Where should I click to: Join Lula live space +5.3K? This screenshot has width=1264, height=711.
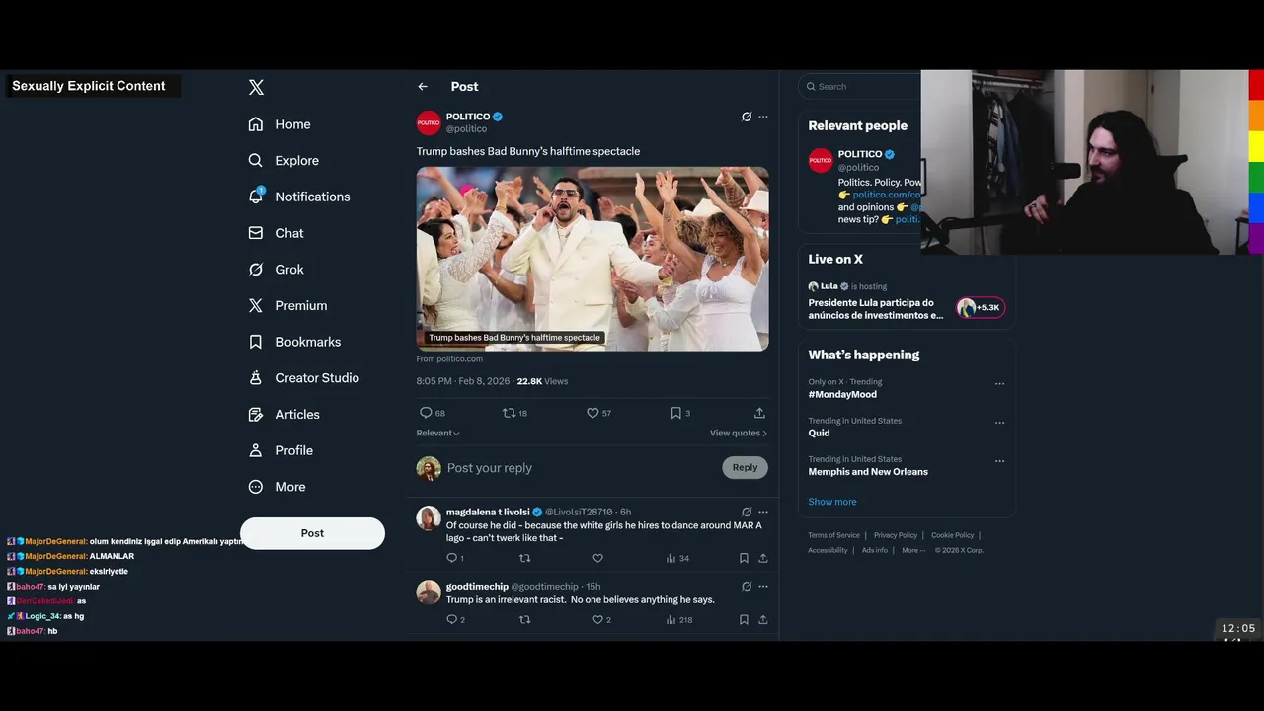click(x=980, y=308)
